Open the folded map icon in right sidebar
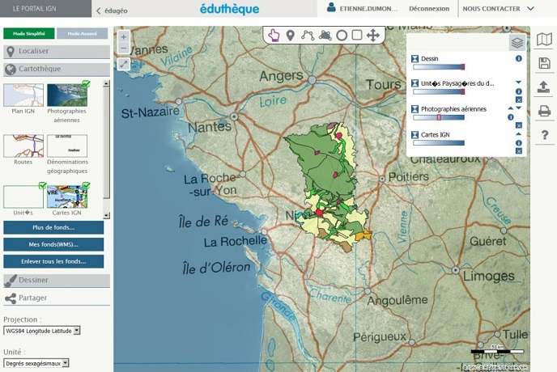This screenshot has height=372, width=557. [544, 40]
